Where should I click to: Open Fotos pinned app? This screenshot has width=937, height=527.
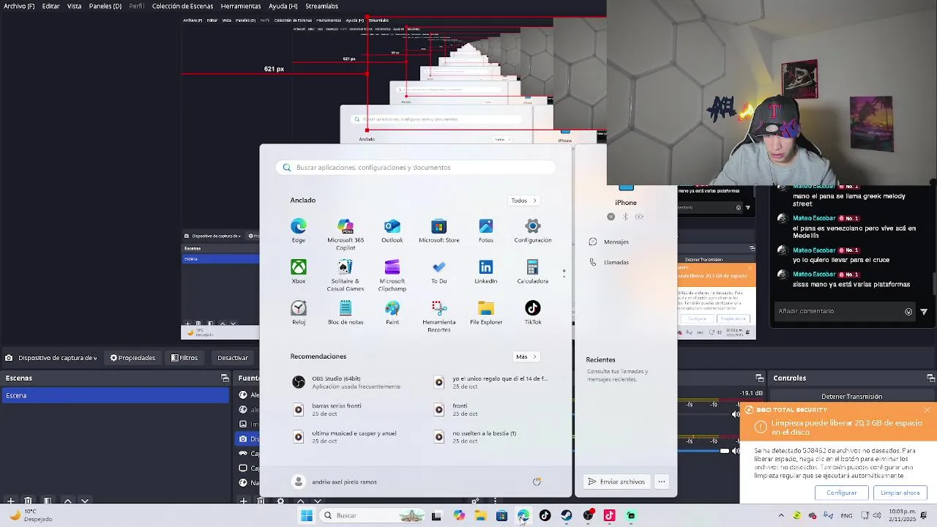(x=486, y=231)
